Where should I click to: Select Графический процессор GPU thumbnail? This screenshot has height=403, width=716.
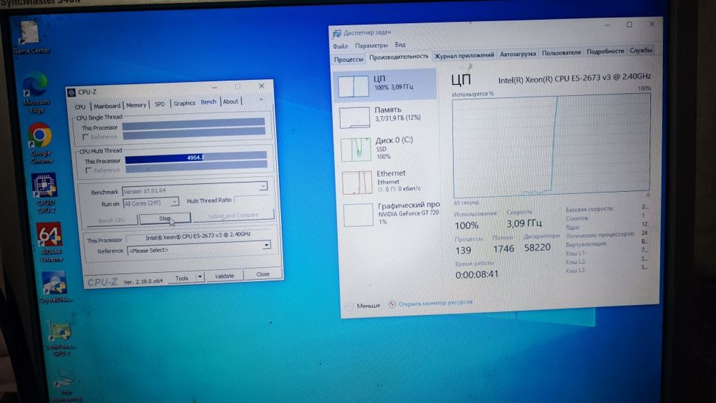click(x=358, y=215)
